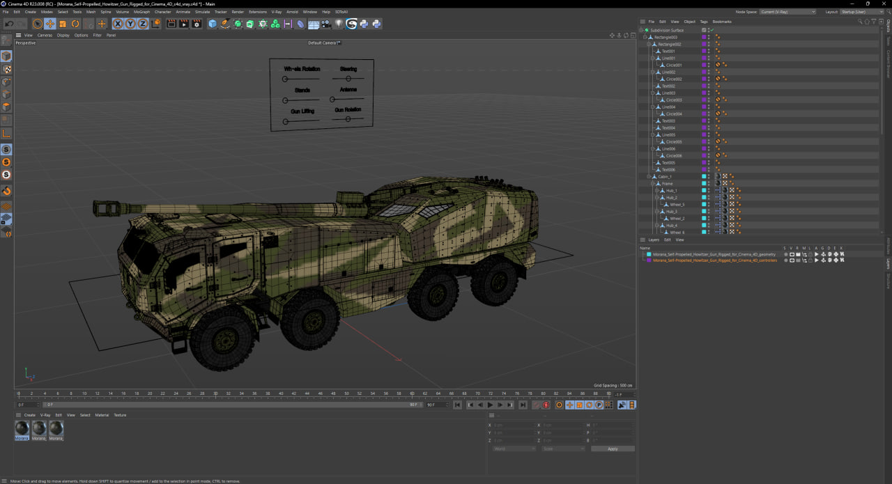Image resolution: width=892 pixels, height=484 pixels.
Task: Collapse the Hub_2 object
Action: pyautogui.click(x=656, y=197)
